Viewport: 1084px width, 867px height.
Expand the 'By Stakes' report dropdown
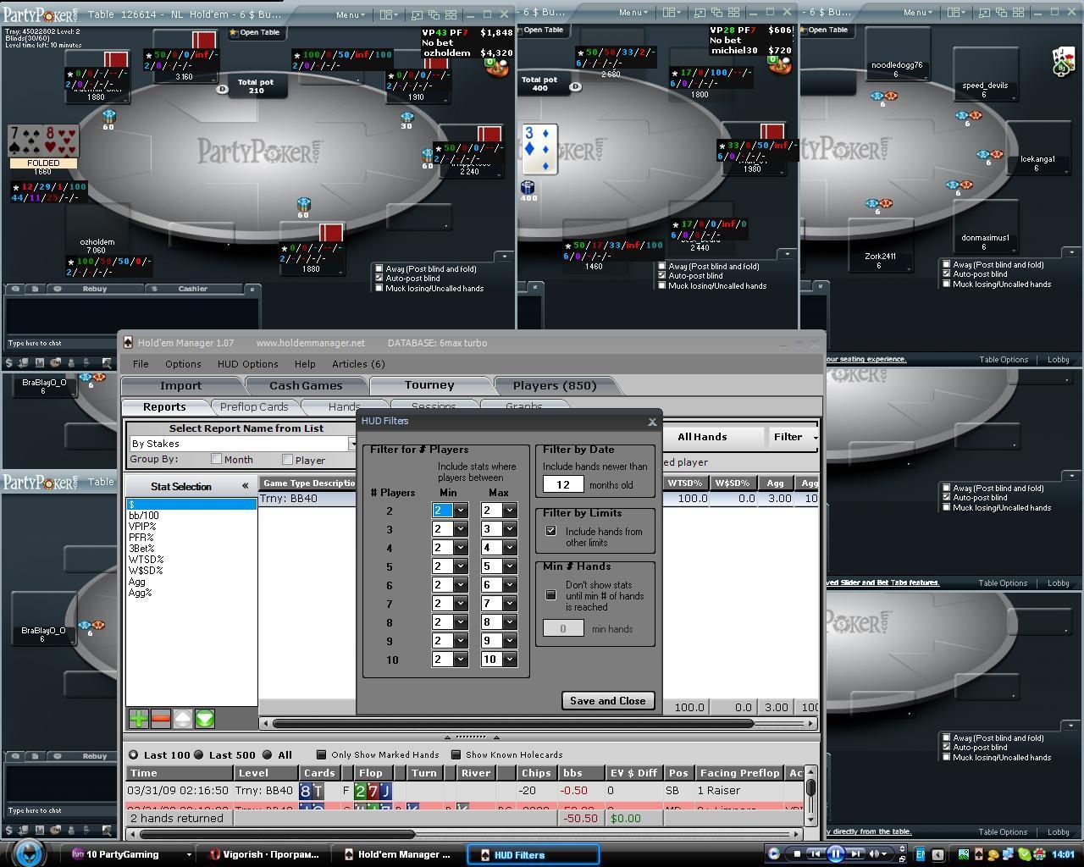(x=352, y=444)
